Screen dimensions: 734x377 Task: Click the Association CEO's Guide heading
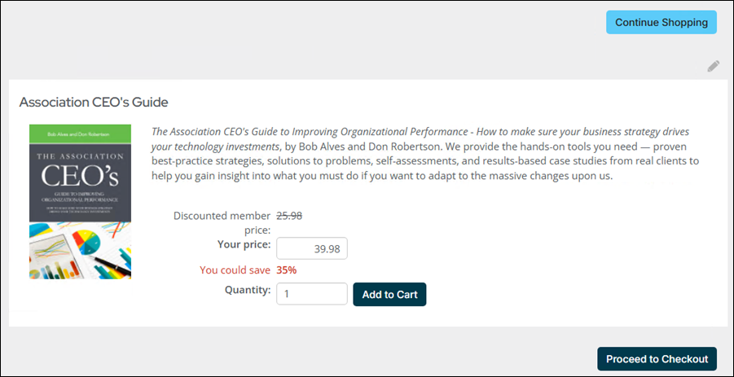tap(94, 103)
